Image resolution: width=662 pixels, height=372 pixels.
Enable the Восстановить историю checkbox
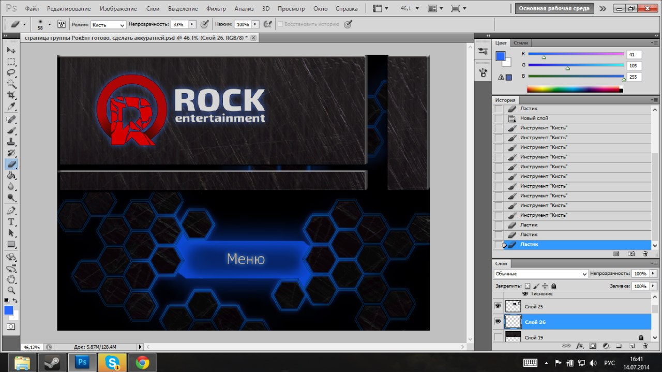(280, 24)
